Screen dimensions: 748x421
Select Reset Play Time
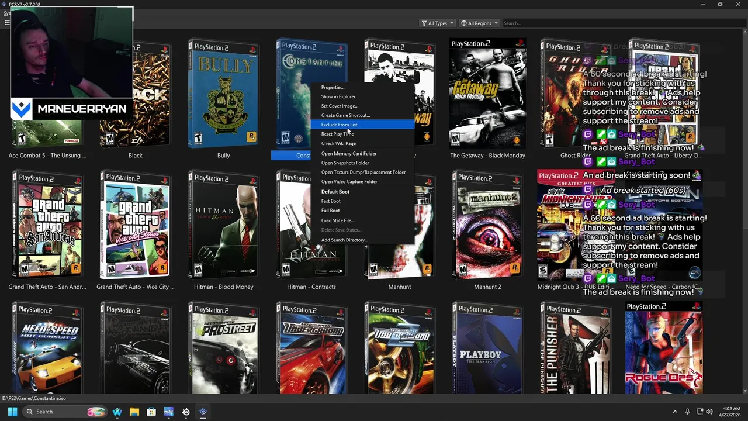(362, 134)
